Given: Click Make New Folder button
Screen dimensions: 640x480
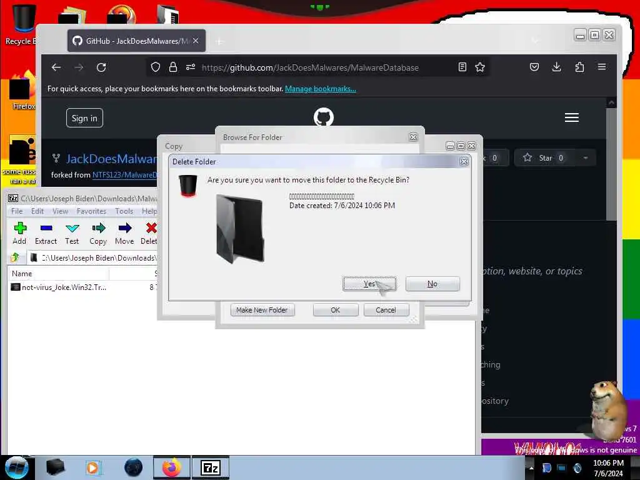Looking at the screenshot, I should point(262,310).
